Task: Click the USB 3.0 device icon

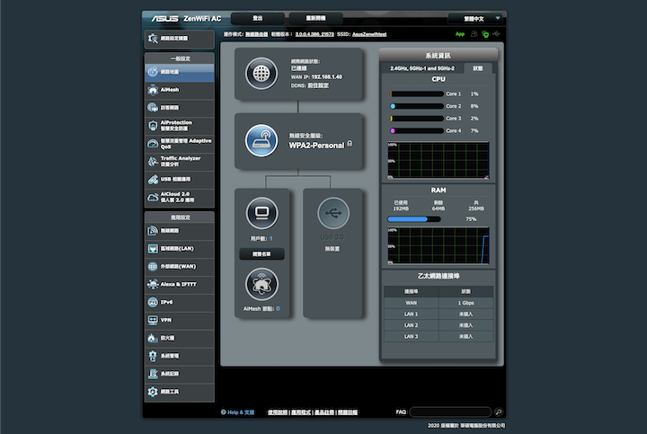Action: tap(333, 213)
